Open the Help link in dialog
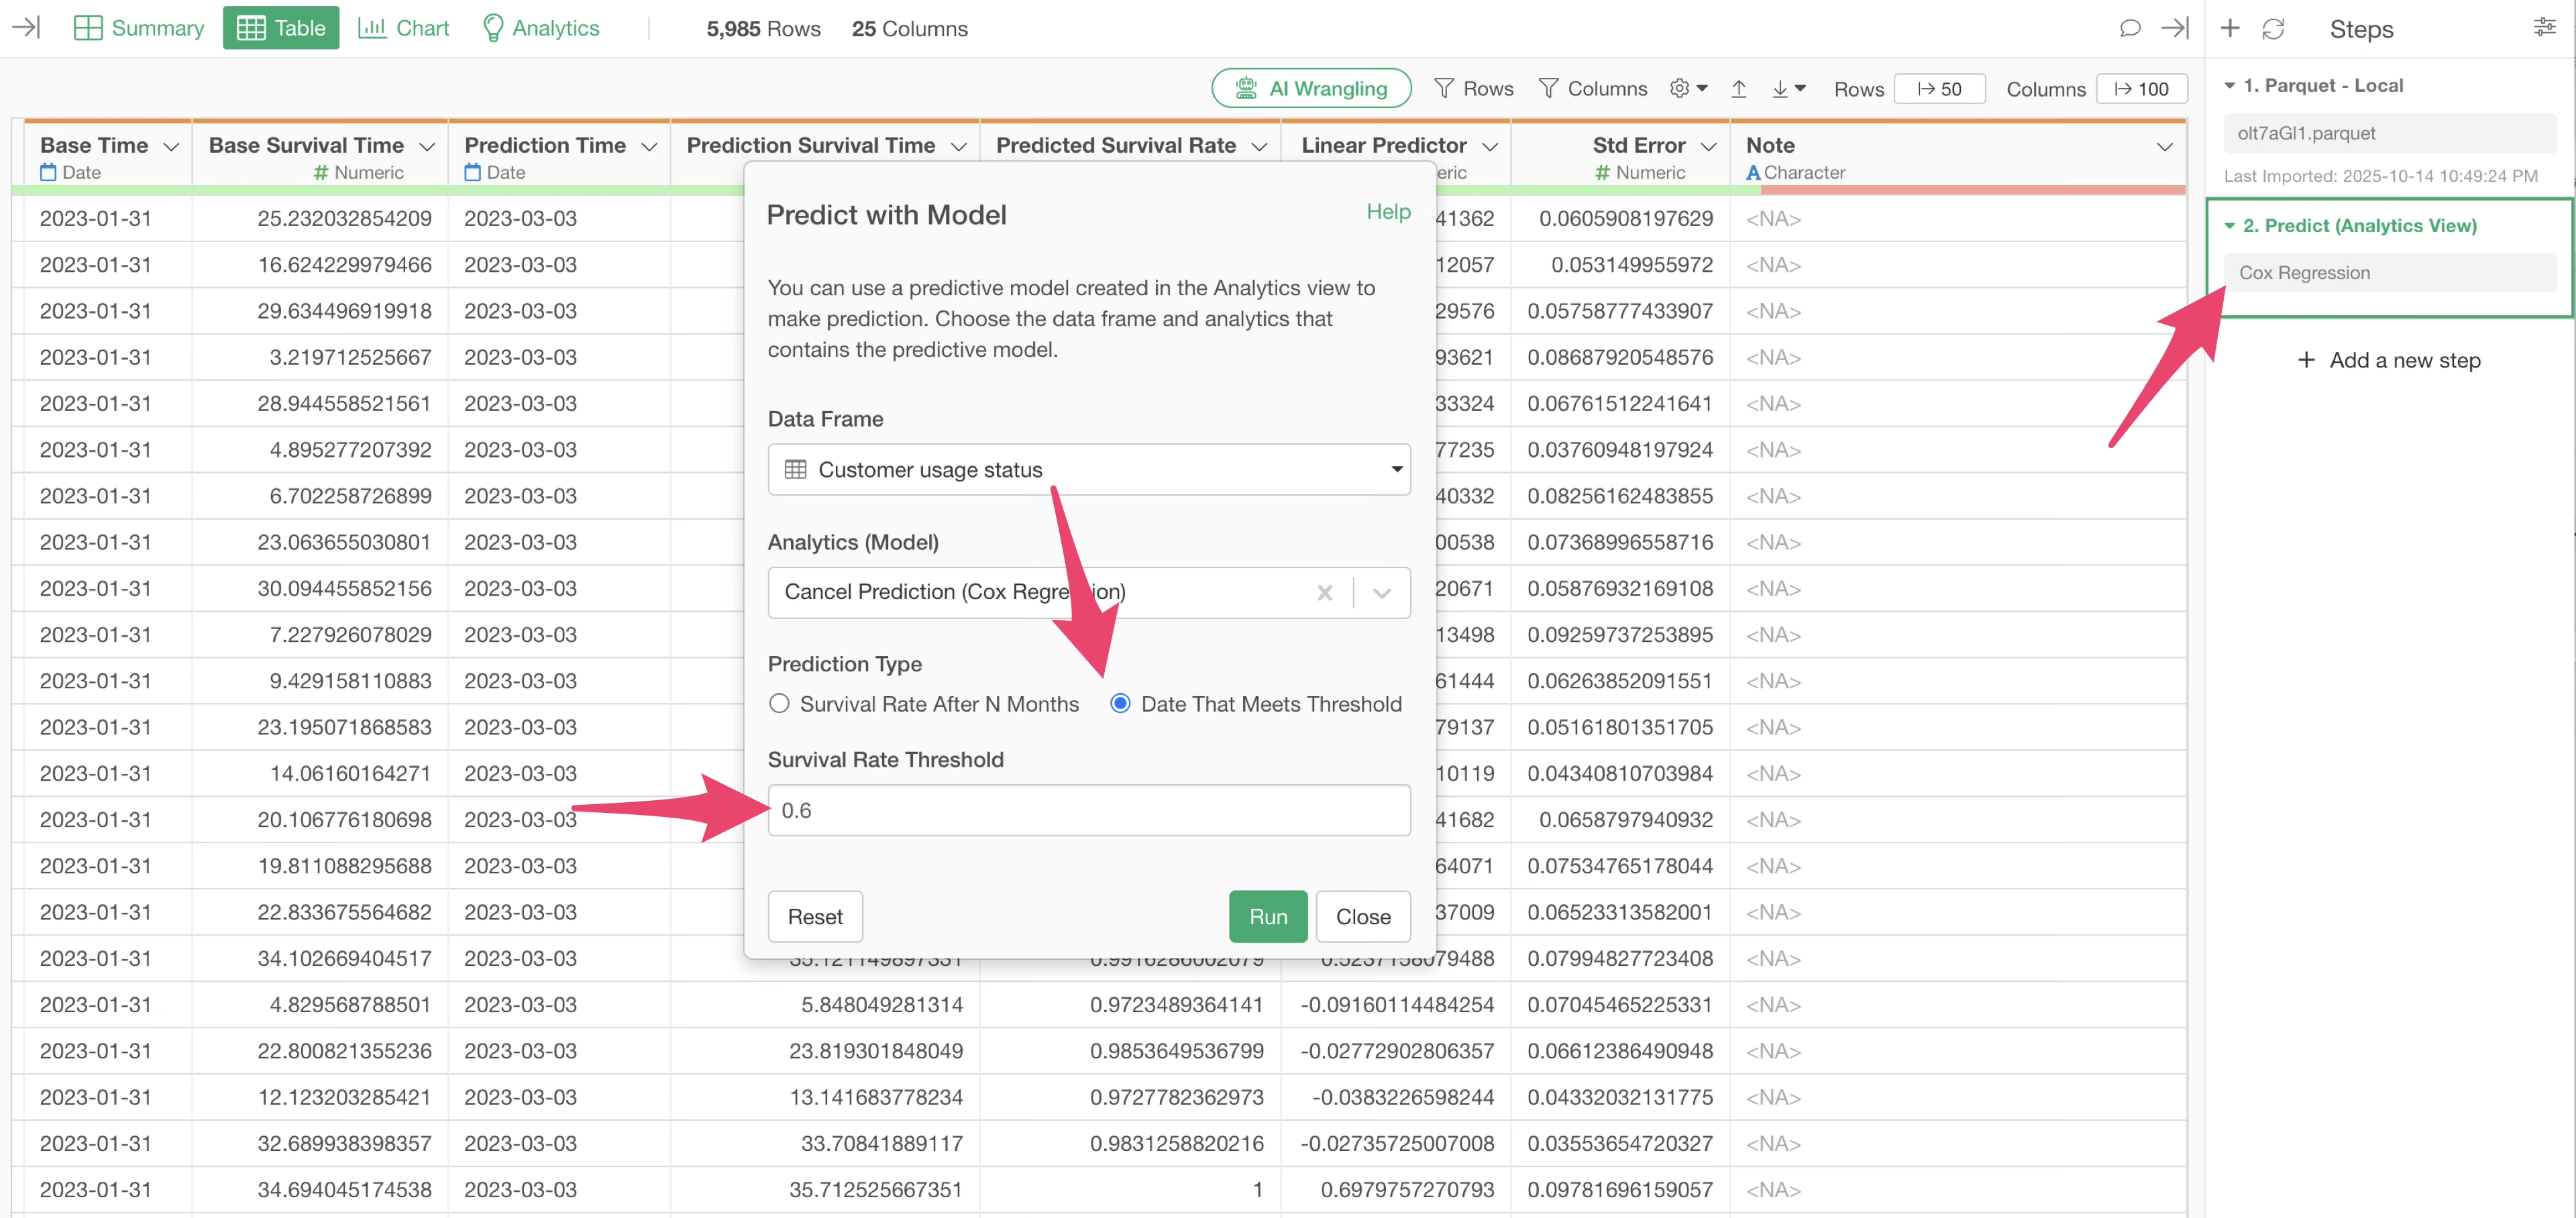The image size is (2576, 1218). [1387, 212]
